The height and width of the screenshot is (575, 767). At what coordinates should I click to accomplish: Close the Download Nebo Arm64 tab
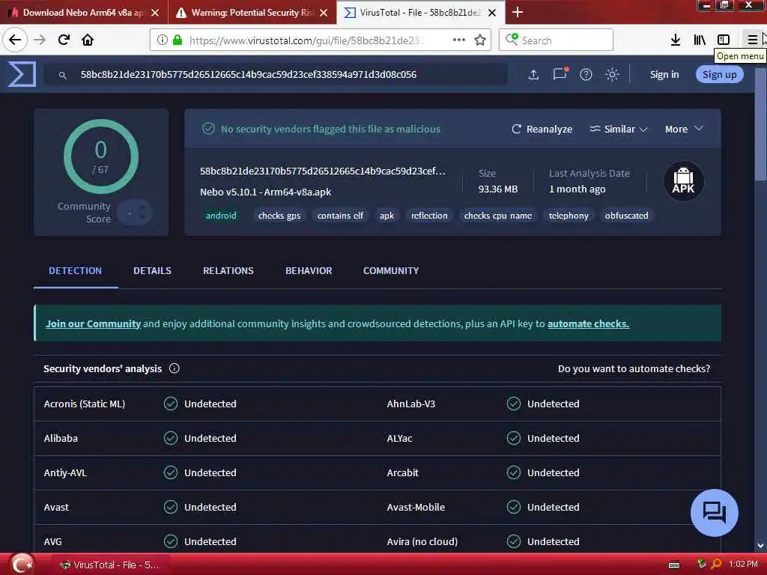point(155,13)
